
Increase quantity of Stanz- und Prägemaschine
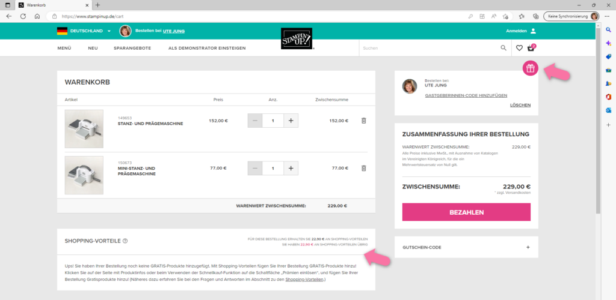coord(291,121)
